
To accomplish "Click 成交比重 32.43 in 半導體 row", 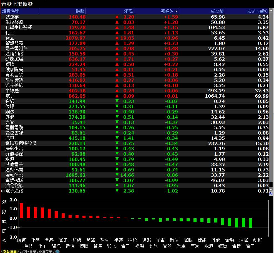I will point(262,91).
